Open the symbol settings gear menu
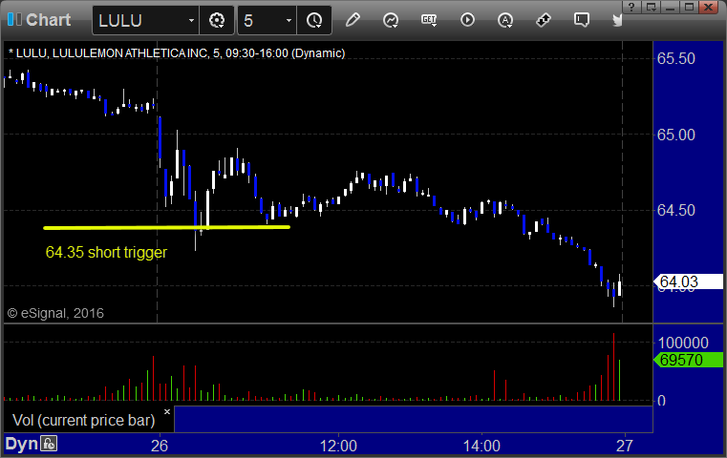This screenshot has height=458, width=727. tap(217, 20)
